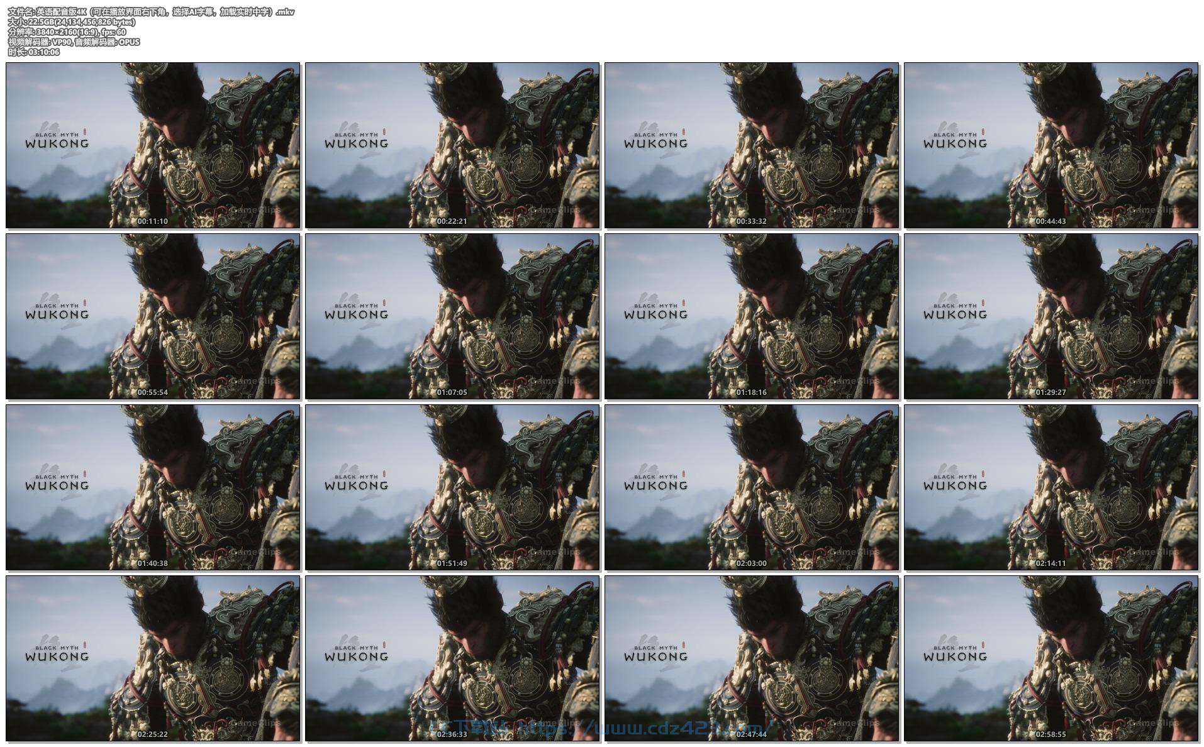Select the thumbnail stamped 00:11:10
1204x747 pixels.
[x=153, y=145]
